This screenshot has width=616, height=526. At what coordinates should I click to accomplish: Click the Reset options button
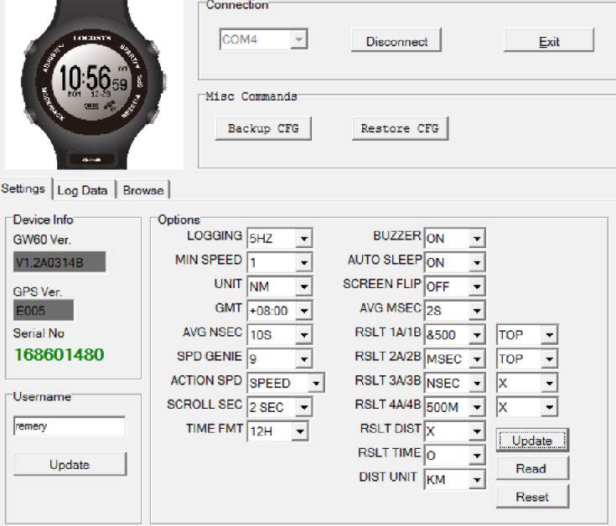point(531,497)
